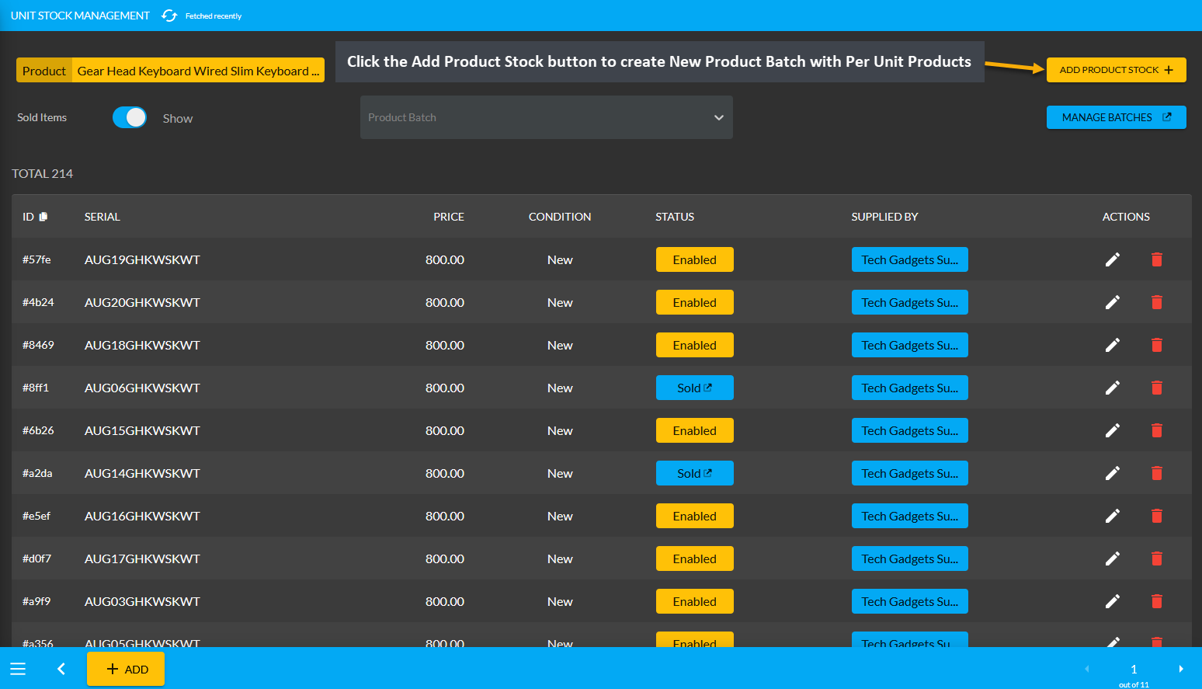Open Tech Gadgets supplier for AUG18GHKWSKWT
1202x689 pixels.
coord(910,345)
